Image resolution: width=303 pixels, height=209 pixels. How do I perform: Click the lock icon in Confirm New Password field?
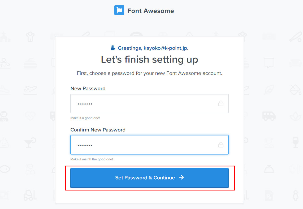point(221,145)
